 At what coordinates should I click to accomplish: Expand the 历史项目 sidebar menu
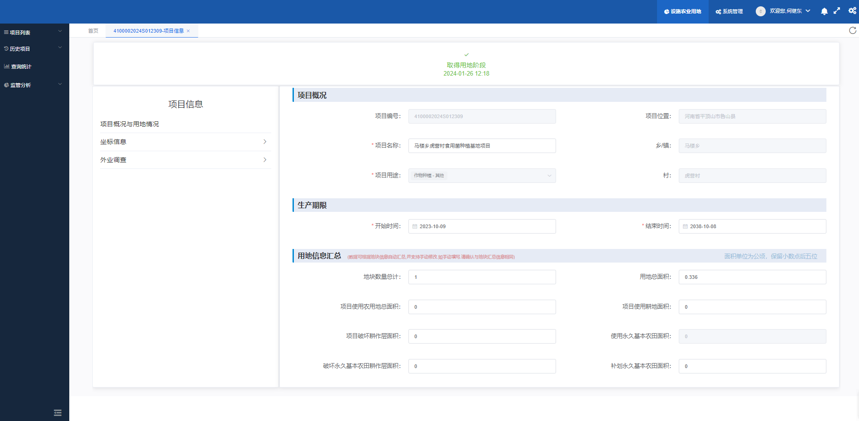33,48
